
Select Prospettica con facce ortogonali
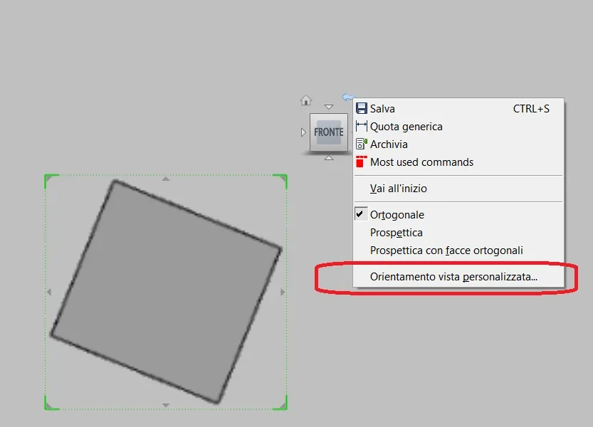(x=458, y=251)
